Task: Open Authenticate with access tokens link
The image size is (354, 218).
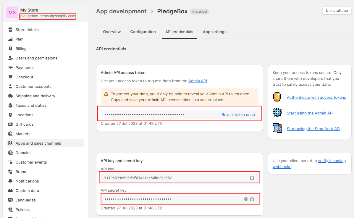Action: pos(316,97)
